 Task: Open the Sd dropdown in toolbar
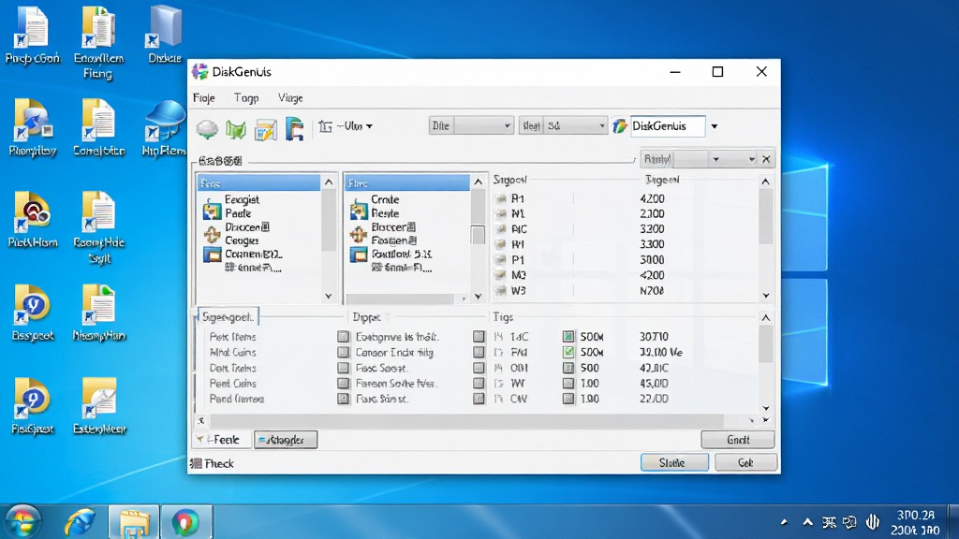point(602,126)
